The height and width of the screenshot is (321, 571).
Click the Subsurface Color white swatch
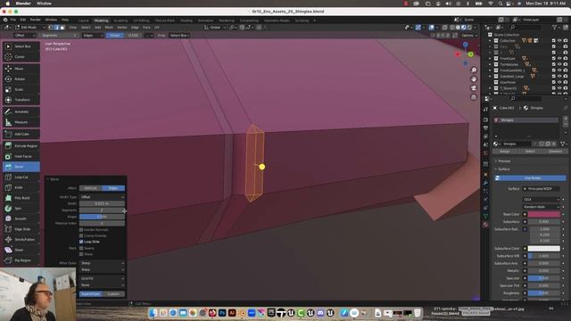point(544,249)
